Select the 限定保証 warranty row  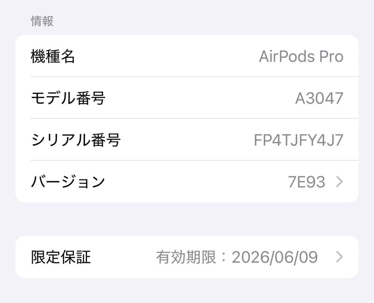[187, 257]
